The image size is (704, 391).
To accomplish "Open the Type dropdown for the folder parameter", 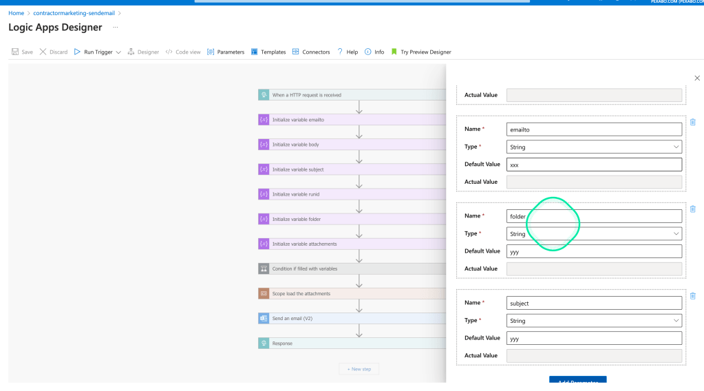I will tap(594, 233).
